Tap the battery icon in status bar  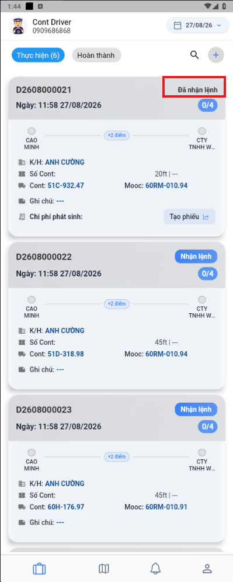tap(224, 6)
